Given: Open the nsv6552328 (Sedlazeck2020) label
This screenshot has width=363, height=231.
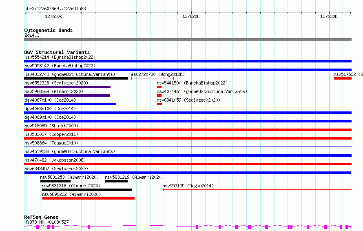Looking at the screenshot, I should [x=56, y=83].
